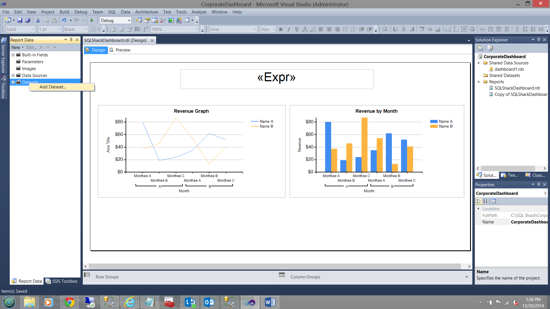
Task: Open SQLShackDashboard.rdl in Solution Explorer
Action: coord(517,88)
